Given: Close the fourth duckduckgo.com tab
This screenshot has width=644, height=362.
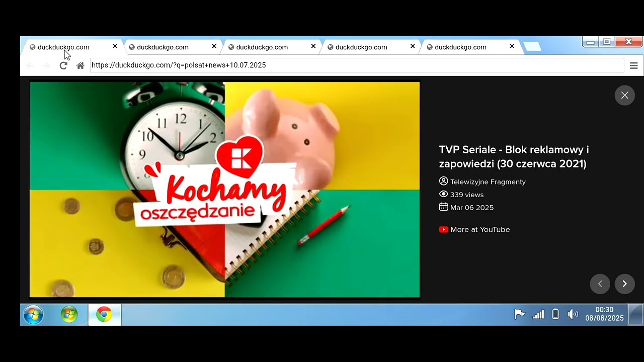Looking at the screenshot, I should pyautogui.click(x=413, y=46).
